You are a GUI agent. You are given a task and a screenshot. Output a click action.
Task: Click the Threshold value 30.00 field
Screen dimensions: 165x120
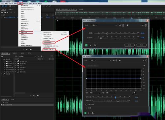tap(143, 33)
